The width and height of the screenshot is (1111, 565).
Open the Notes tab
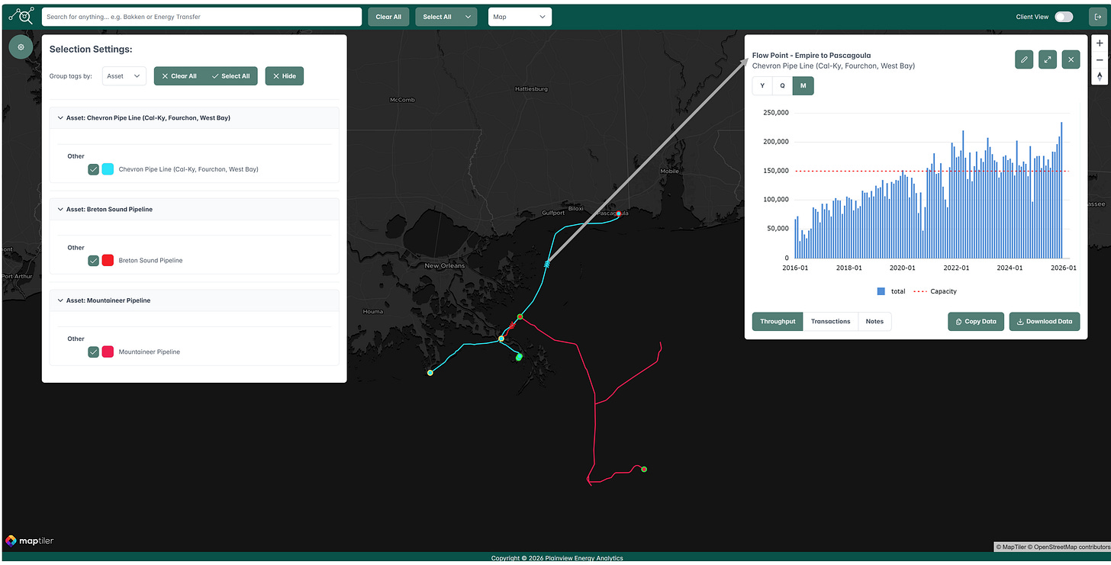874,322
